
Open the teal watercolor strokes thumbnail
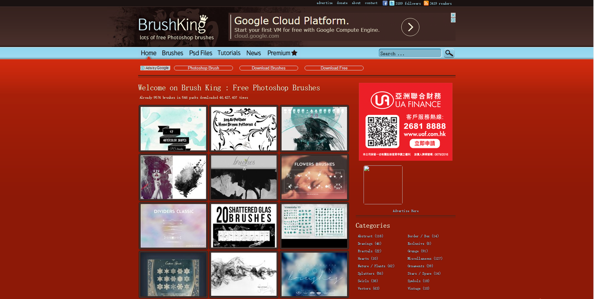click(x=314, y=226)
